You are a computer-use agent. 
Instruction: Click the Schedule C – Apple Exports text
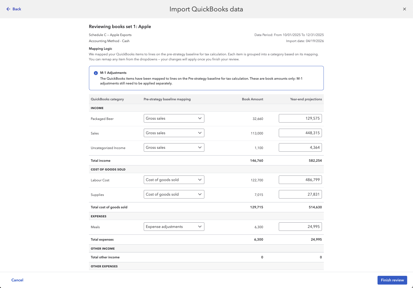110,35
